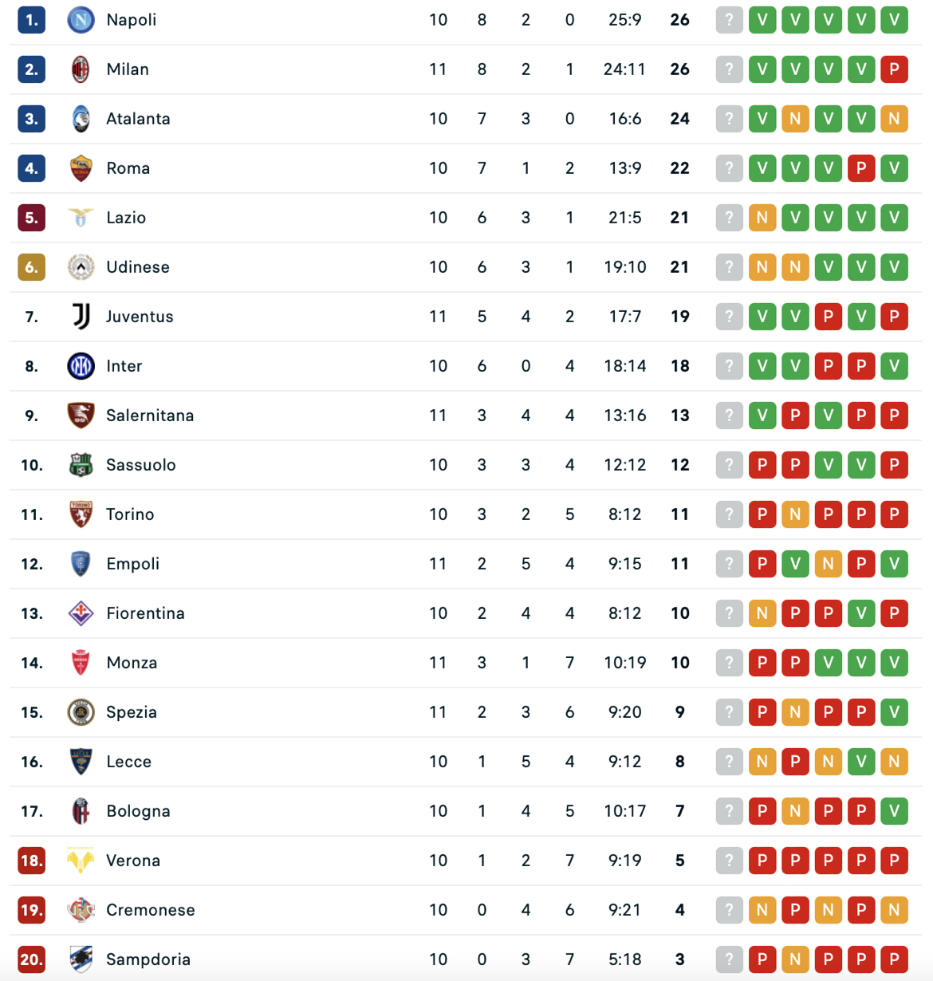Click the Fiorentina club crest icon

click(x=81, y=613)
